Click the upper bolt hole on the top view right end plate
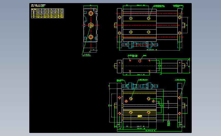This screenshot has width=221, height=136. pyautogui.click(x=179, y=17)
